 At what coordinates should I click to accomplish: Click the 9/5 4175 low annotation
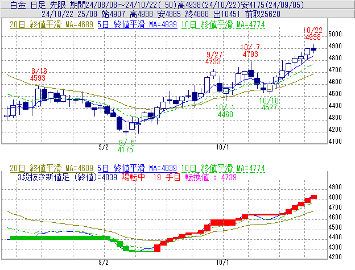(126, 146)
